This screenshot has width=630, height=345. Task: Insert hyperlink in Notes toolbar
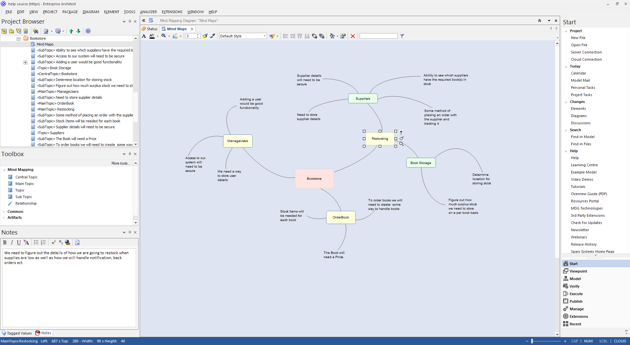[68, 242]
